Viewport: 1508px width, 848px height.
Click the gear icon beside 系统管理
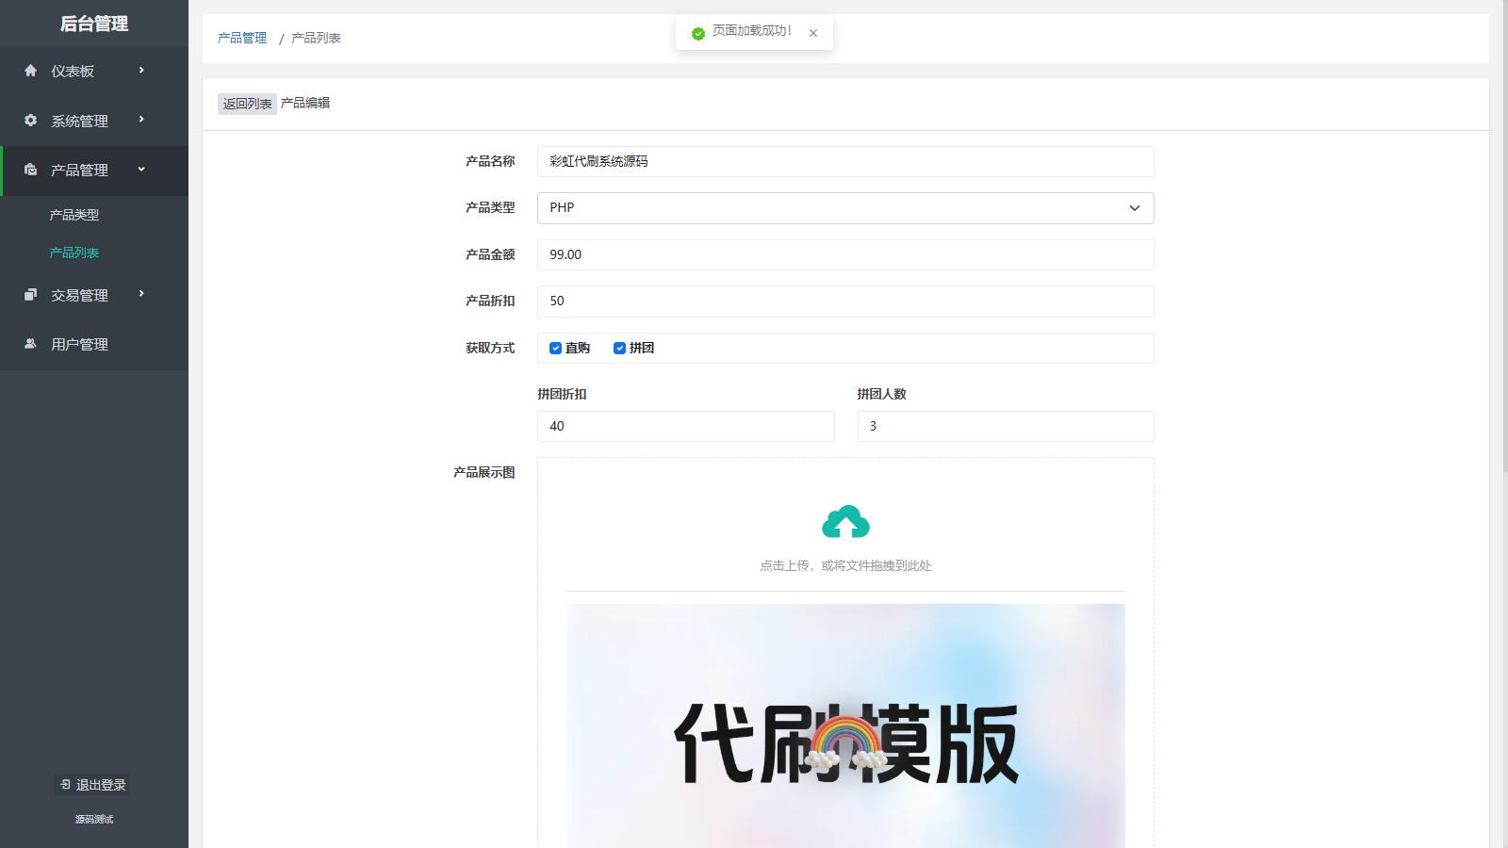pos(30,121)
